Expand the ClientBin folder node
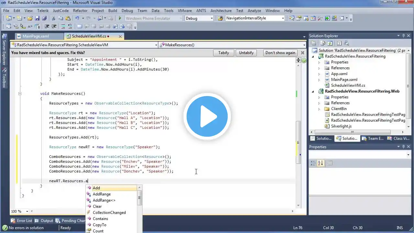Image resolution: width=414 pixels, height=233 pixels. (x=319, y=109)
